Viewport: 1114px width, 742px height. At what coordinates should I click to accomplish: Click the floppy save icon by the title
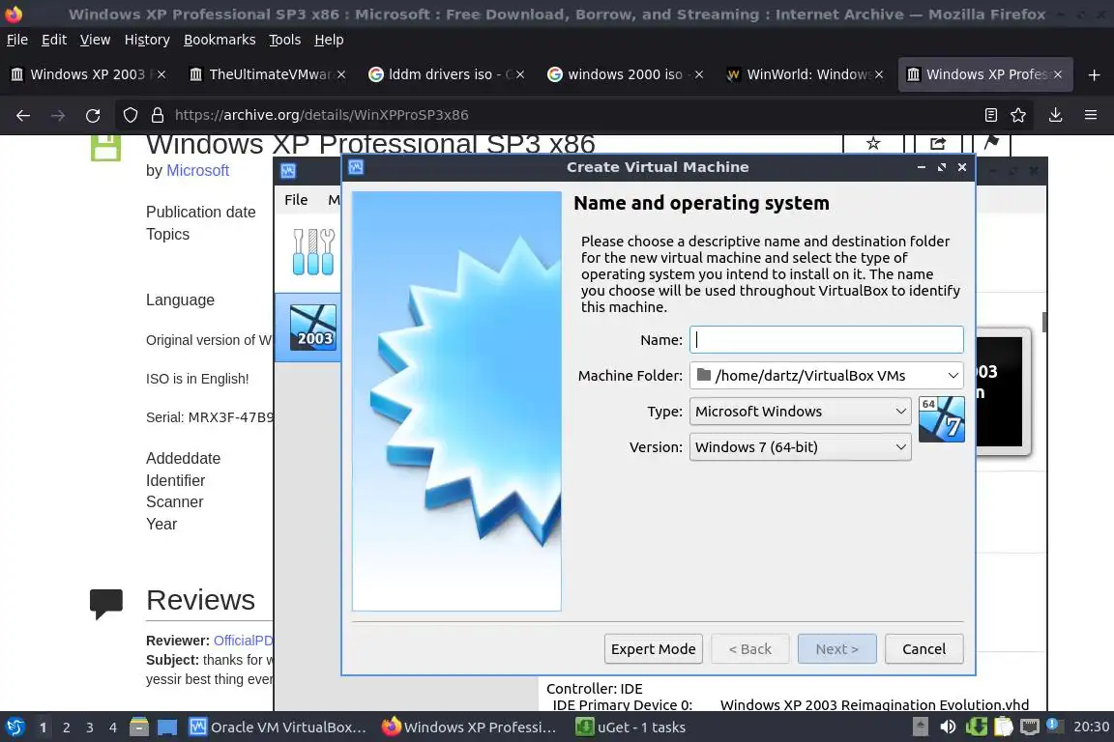[105, 147]
